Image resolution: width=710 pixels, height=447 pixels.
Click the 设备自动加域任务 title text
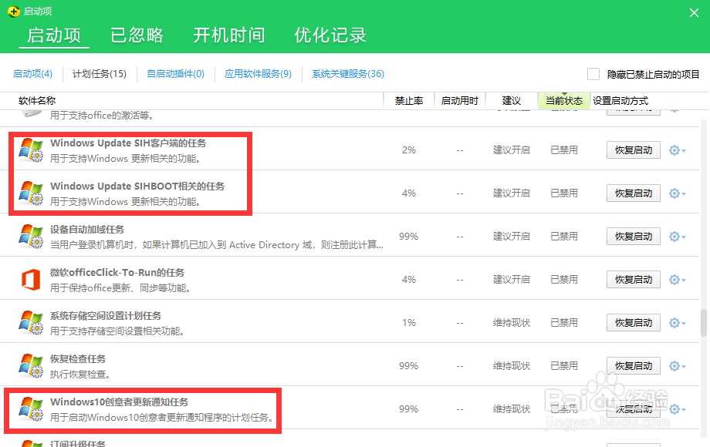(87, 229)
